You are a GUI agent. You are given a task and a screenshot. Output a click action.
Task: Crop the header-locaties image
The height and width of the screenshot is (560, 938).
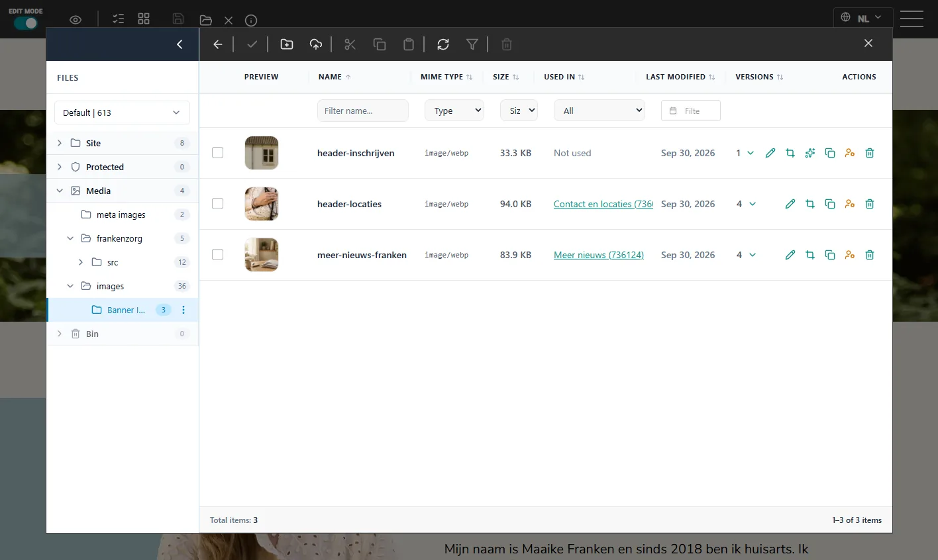coord(810,204)
